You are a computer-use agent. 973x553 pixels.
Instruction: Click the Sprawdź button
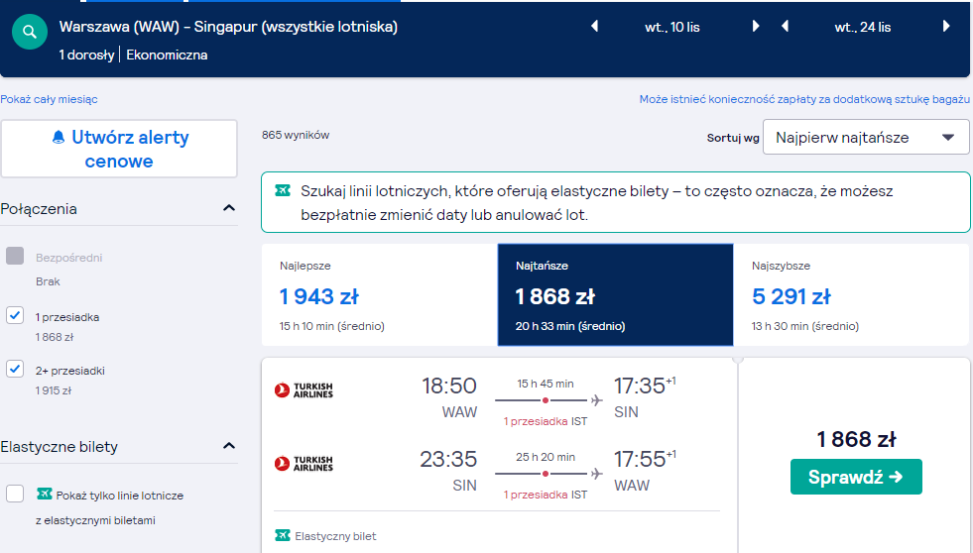(856, 477)
